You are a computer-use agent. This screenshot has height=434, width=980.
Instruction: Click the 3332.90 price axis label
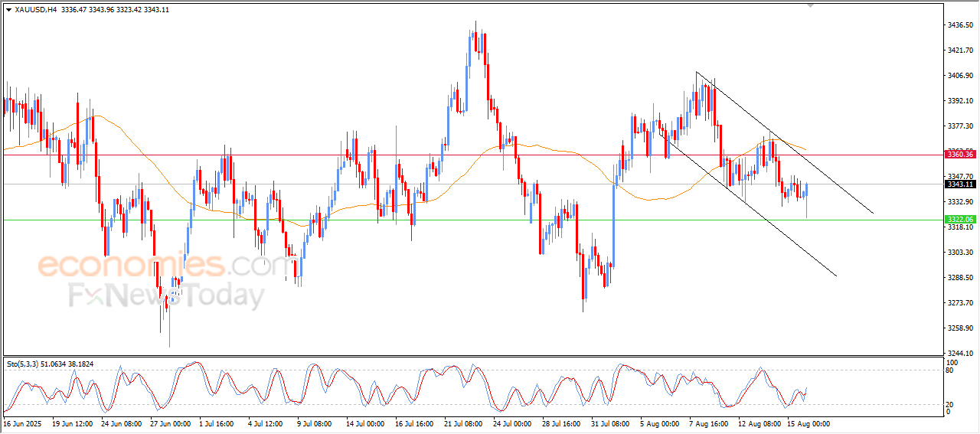click(x=960, y=202)
